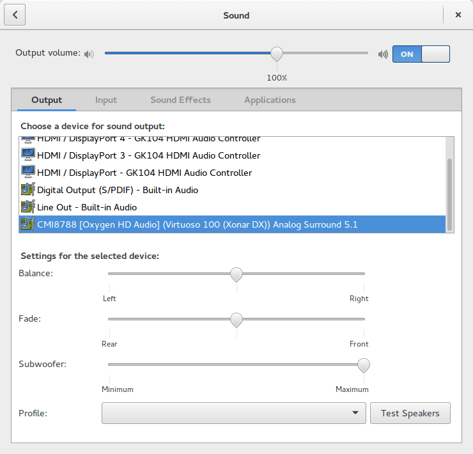The height and width of the screenshot is (454, 473).
Task: Click the Line Out sound card icon
Action: tap(27, 207)
